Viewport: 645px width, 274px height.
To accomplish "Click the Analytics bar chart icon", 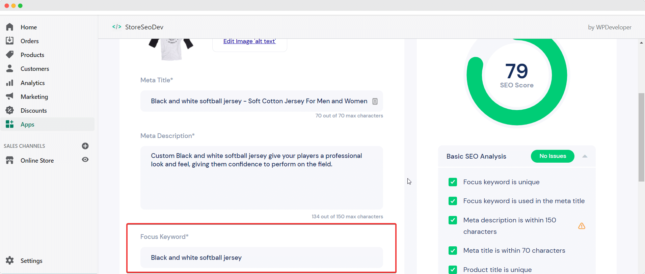I will click(10, 83).
